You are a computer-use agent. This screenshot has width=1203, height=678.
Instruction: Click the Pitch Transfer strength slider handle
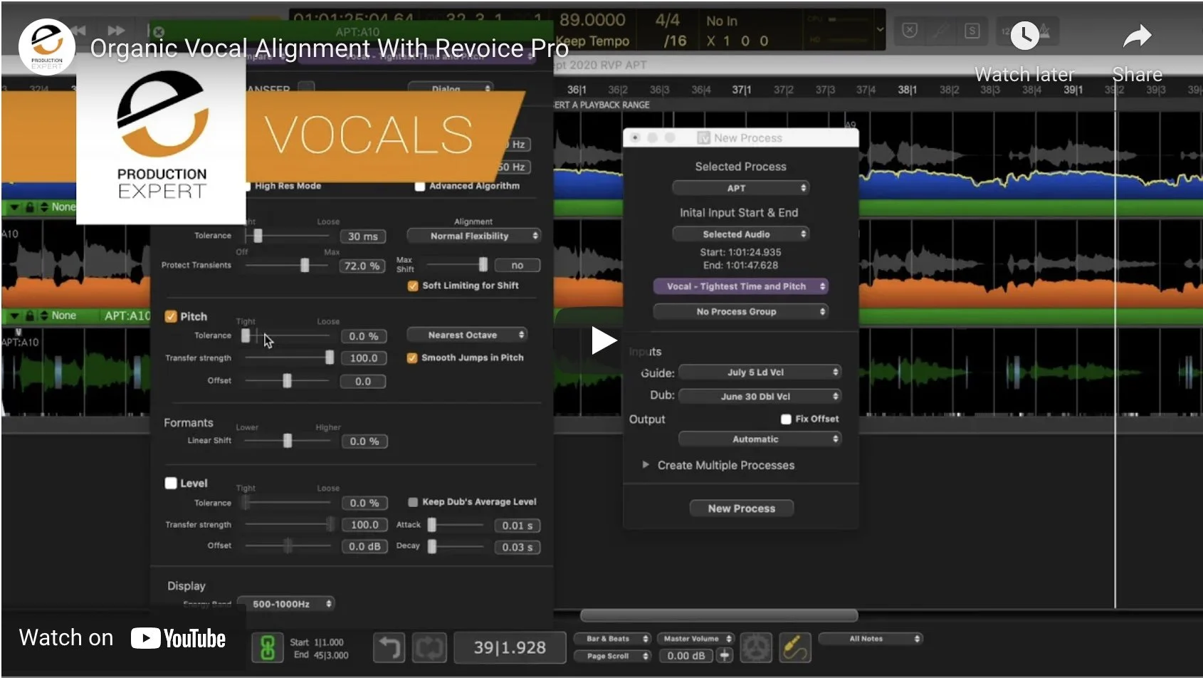pos(329,358)
